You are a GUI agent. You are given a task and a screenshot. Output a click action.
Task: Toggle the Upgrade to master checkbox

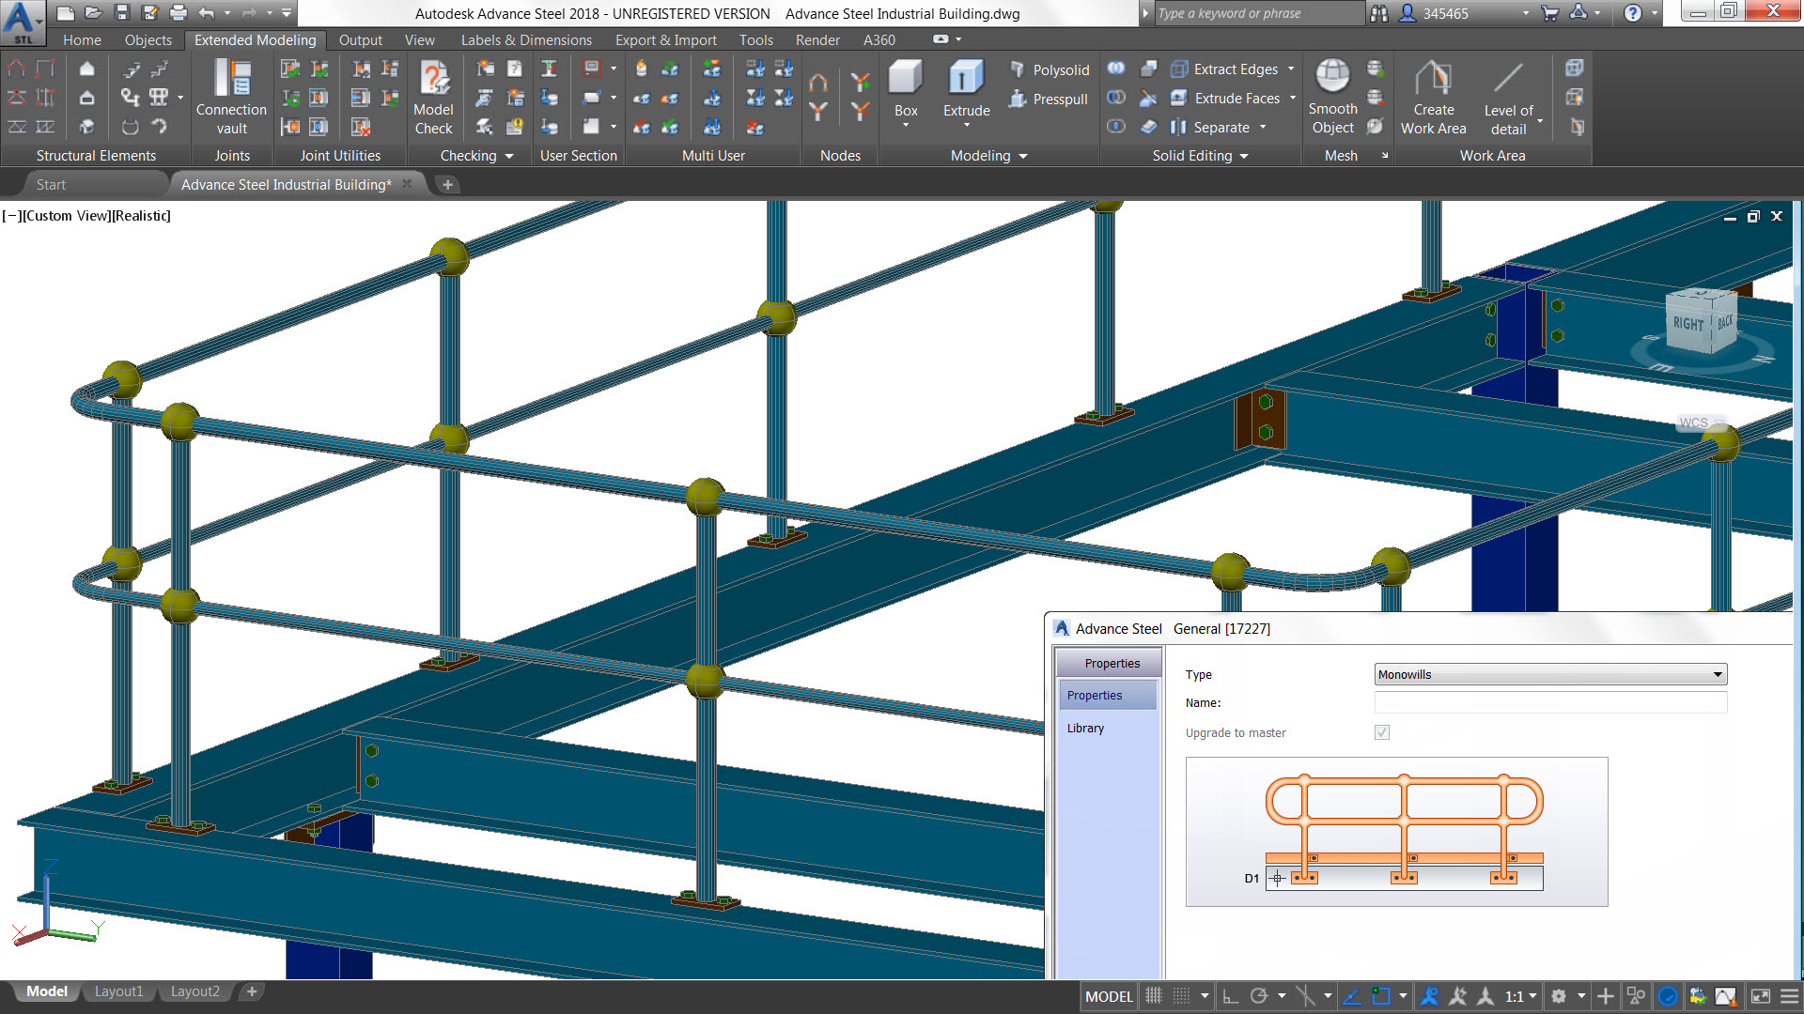point(1381,732)
